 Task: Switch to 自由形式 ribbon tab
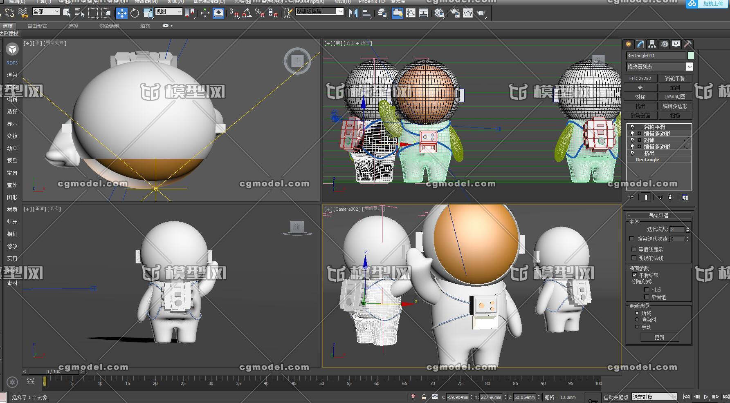pos(37,26)
